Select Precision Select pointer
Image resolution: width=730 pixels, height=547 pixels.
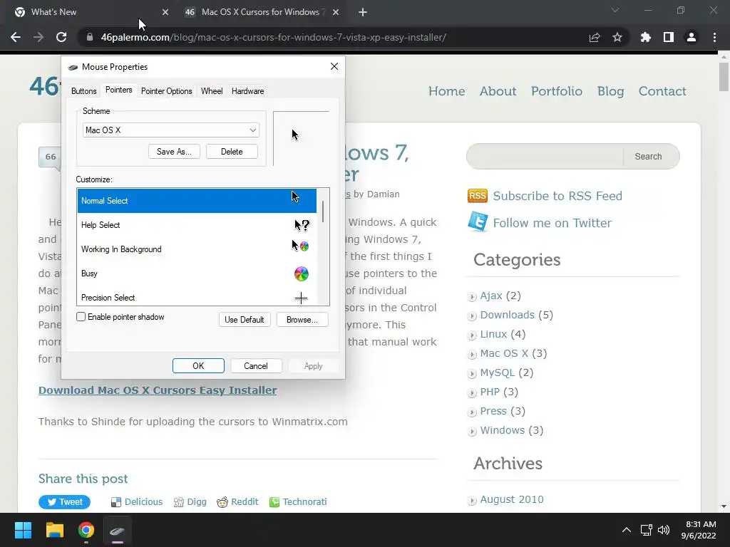click(x=197, y=297)
